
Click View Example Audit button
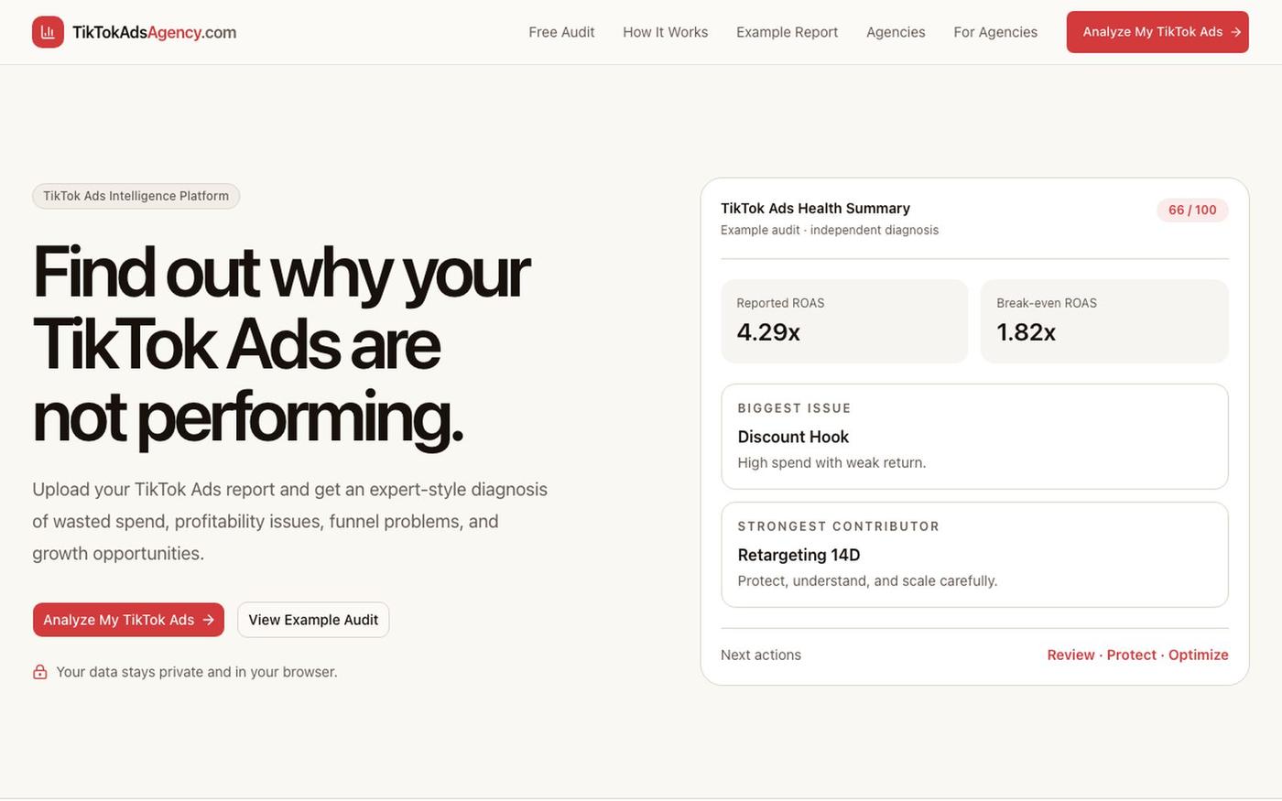313,620
